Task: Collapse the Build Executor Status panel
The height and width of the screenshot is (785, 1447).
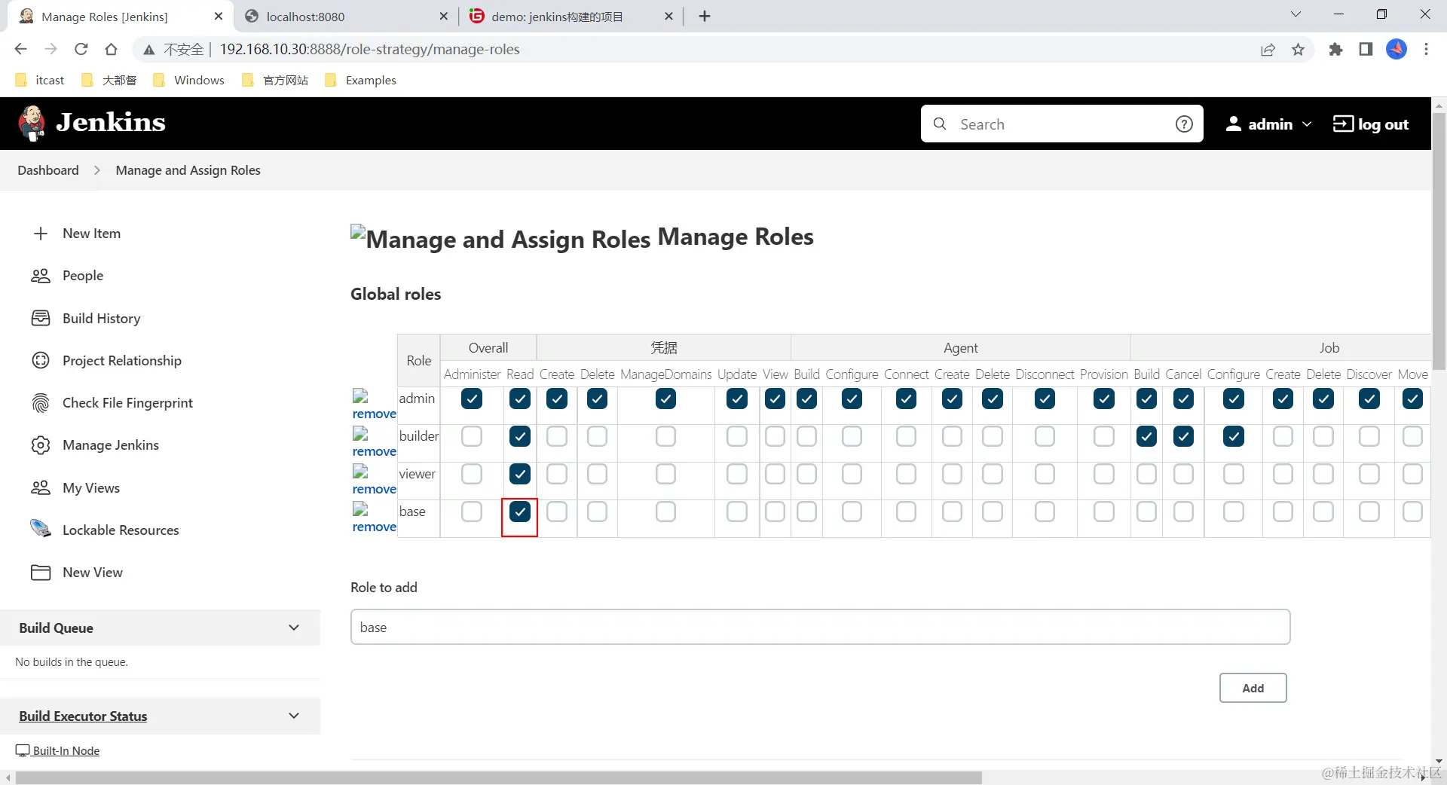Action: click(294, 716)
